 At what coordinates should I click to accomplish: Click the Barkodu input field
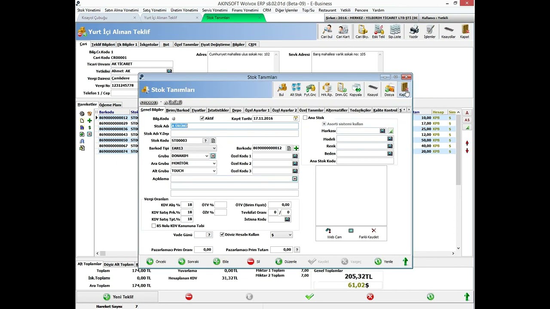pyautogui.click(x=269, y=148)
